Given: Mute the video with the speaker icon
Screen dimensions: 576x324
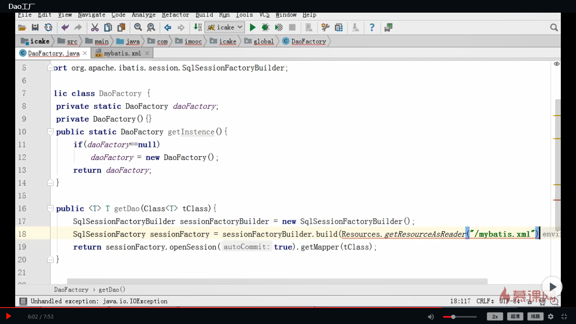Looking at the screenshot, I should pos(431,316).
